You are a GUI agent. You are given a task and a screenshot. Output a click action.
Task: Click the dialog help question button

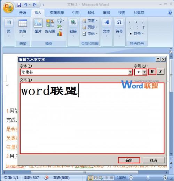pos(158,60)
